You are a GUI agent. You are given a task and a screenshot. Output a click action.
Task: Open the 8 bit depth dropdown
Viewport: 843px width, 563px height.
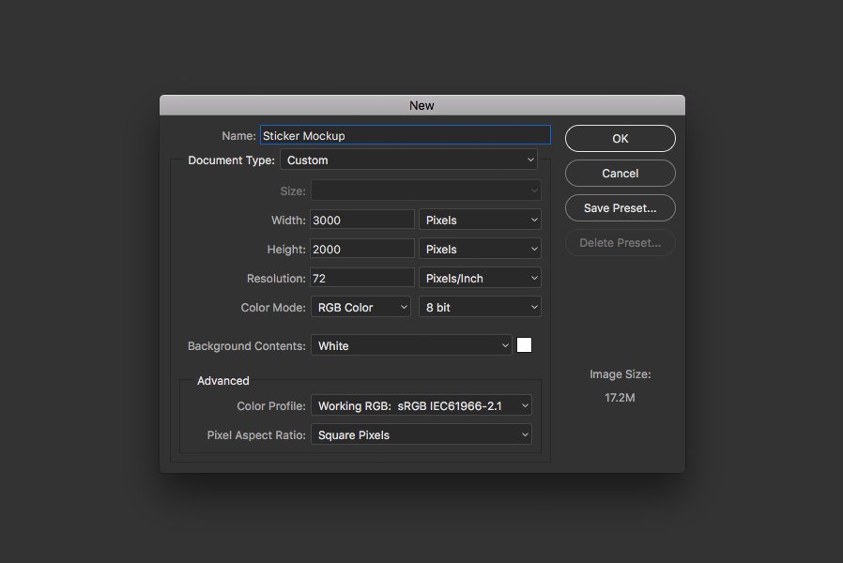(480, 307)
